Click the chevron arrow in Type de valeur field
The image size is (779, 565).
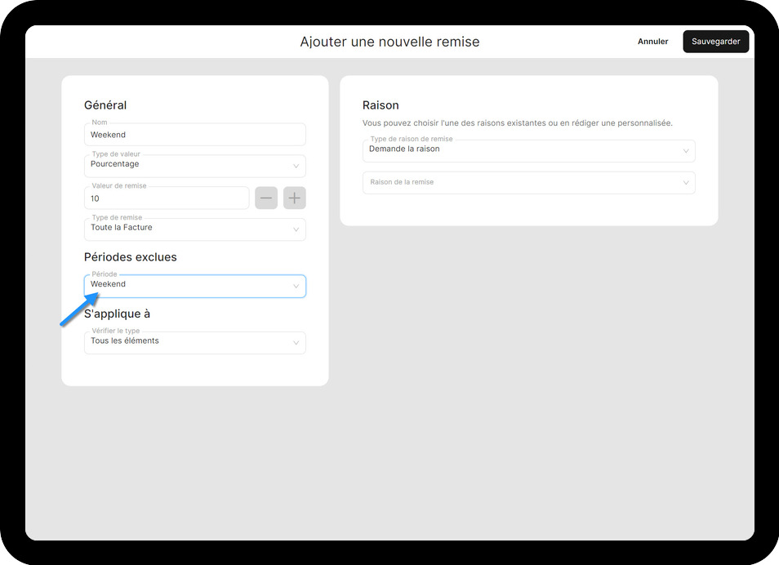(296, 167)
